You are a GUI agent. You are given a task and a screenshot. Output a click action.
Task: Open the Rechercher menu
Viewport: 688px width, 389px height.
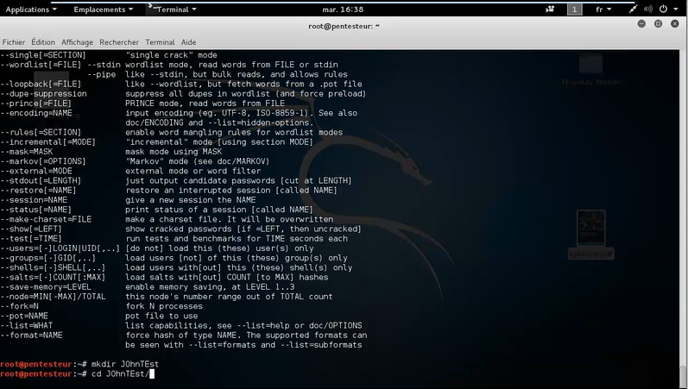click(119, 41)
